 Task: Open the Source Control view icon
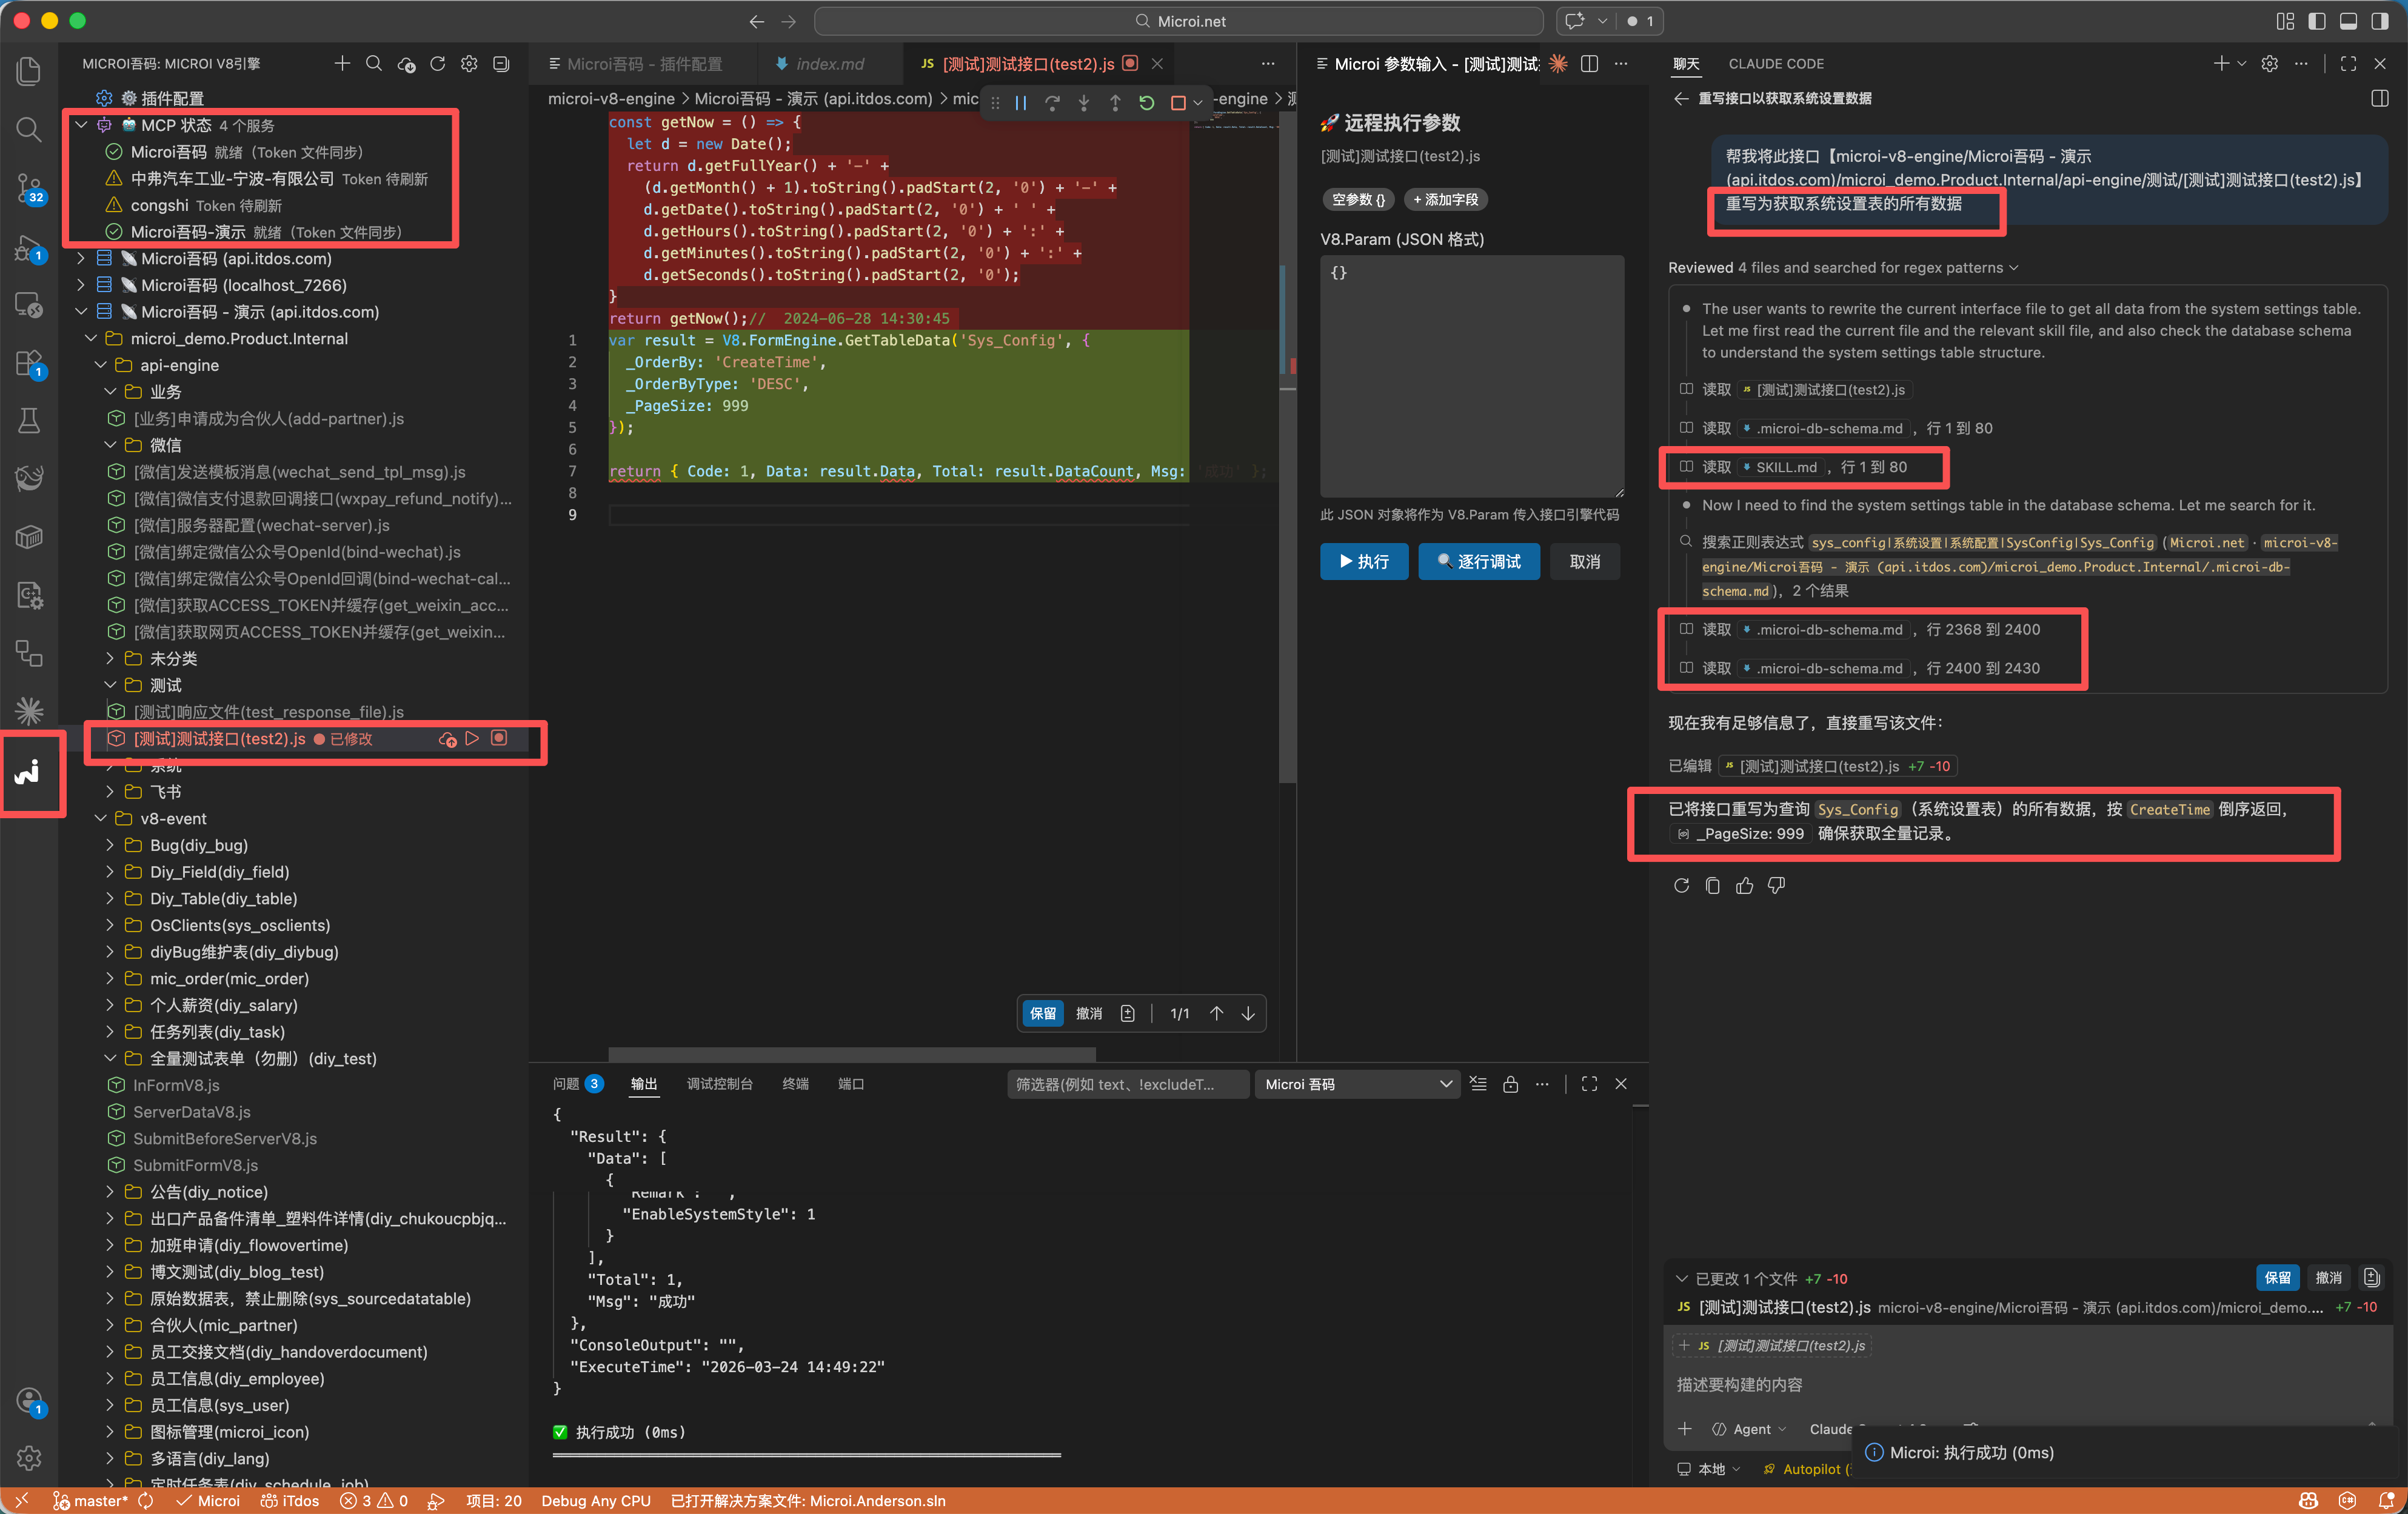29,187
